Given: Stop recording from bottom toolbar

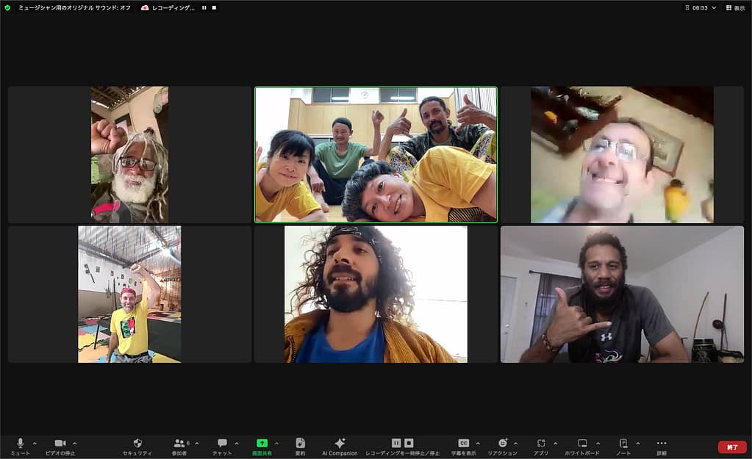Looking at the screenshot, I should (x=409, y=443).
